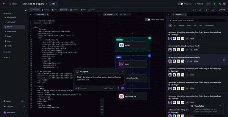Open Blueprints view in toolbar

point(74,10)
